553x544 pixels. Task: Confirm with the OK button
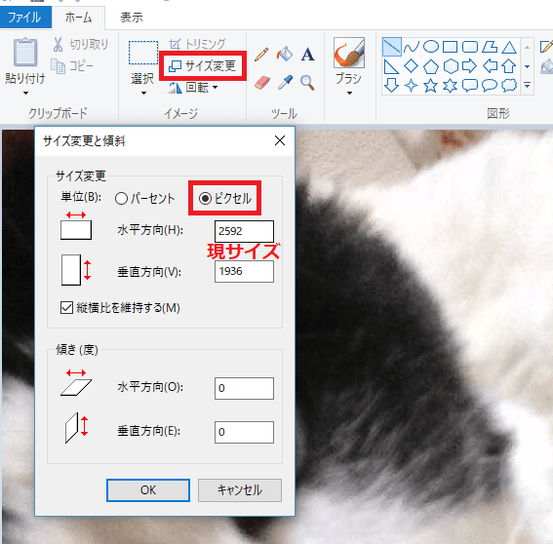pos(148,490)
